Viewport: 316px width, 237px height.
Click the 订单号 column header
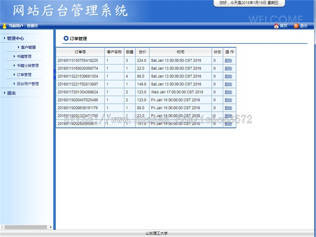pyautogui.click(x=80, y=52)
